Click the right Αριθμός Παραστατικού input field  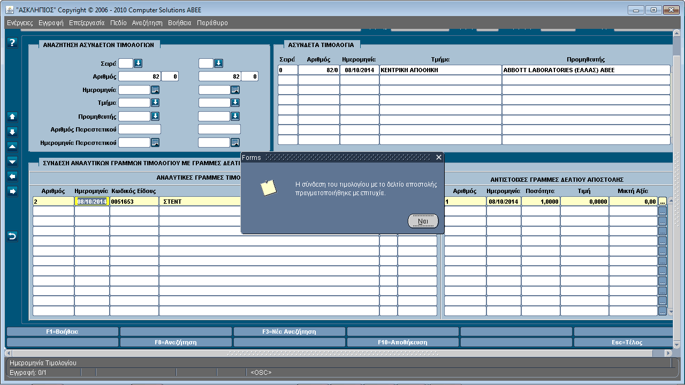coord(219,129)
